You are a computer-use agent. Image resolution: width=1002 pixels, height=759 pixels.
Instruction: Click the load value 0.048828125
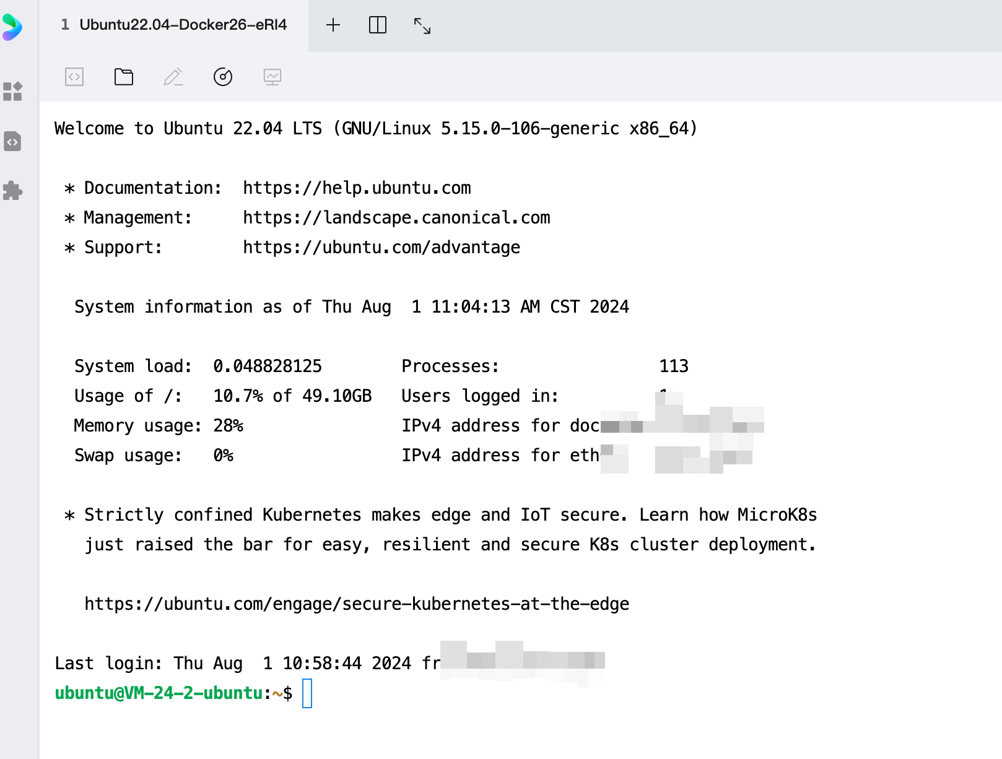point(268,366)
